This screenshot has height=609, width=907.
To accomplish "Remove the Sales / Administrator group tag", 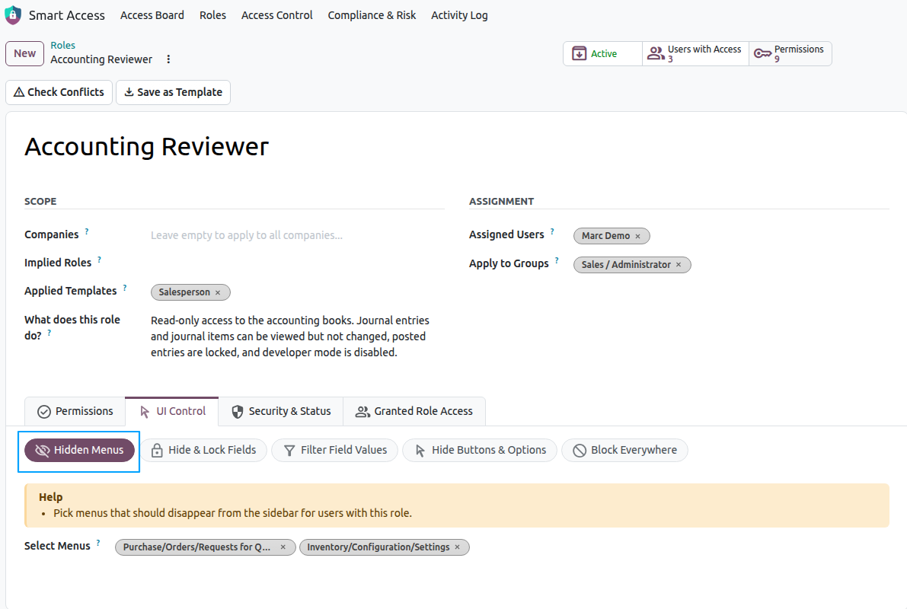I will [x=679, y=265].
